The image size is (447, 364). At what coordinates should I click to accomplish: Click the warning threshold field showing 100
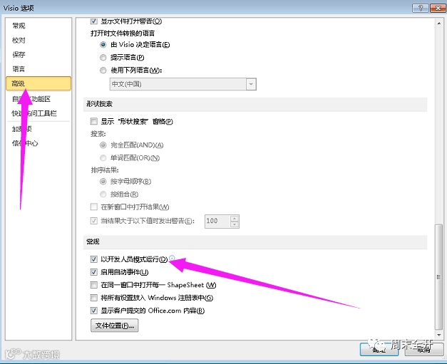[217, 222]
